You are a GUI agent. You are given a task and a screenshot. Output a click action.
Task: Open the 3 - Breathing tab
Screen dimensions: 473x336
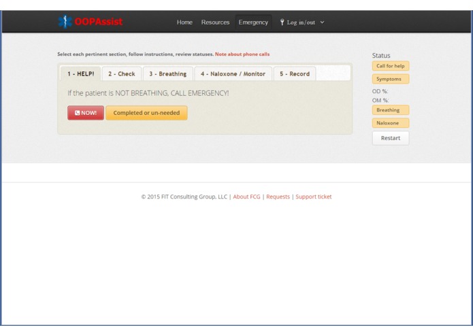pos(167,74)
